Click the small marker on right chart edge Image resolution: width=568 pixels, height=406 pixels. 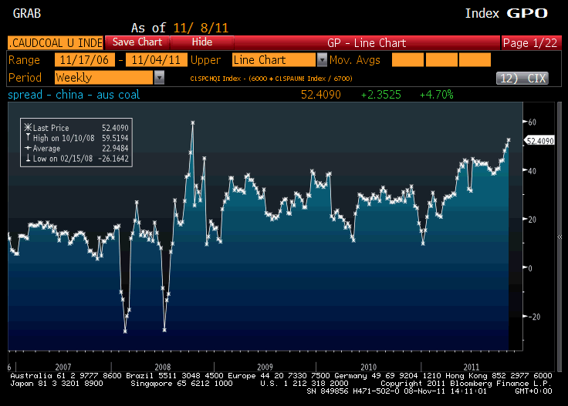pos(559,236)
